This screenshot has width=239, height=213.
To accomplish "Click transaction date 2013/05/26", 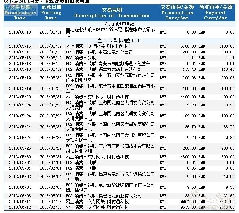I will point(20,148).
